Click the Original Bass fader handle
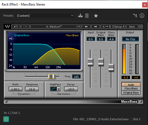 (x=101, y=62)
